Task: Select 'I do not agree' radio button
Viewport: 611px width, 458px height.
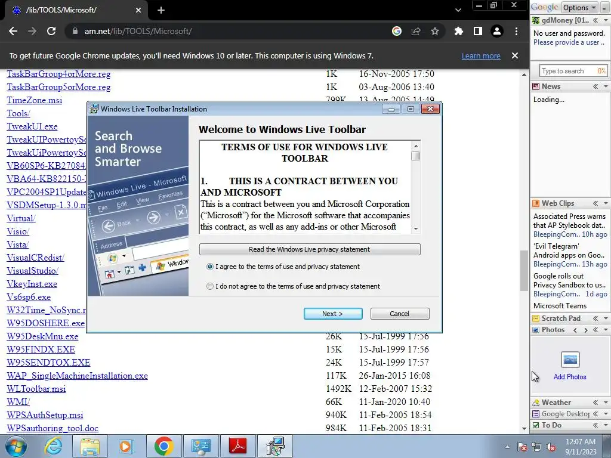Action: pos(210,286)
